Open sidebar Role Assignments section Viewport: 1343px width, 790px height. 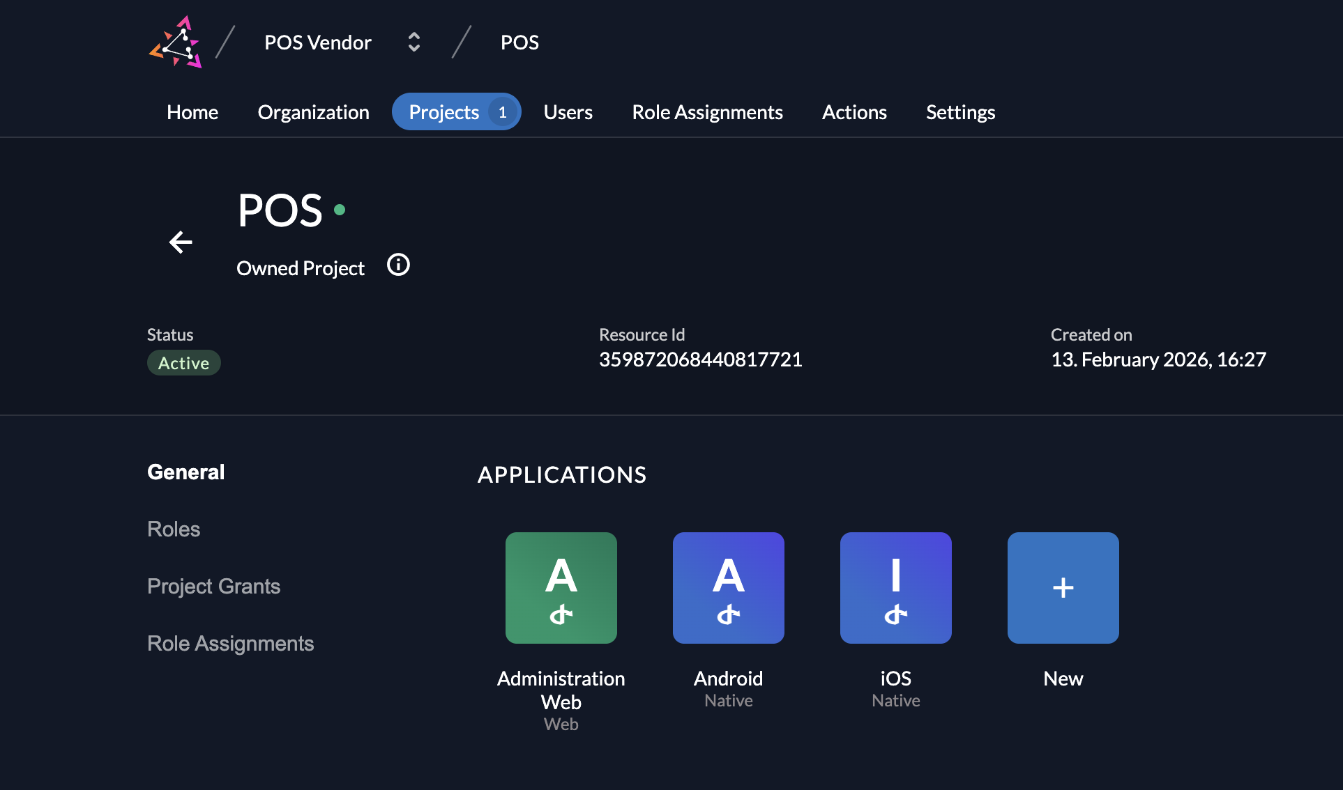coord(230,644)
